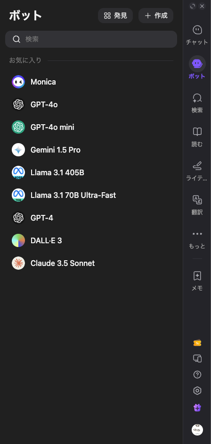Viewport: 211px width, 444px height.
Task: Open the screen devices icon
Action: click(x=197, y=359)
